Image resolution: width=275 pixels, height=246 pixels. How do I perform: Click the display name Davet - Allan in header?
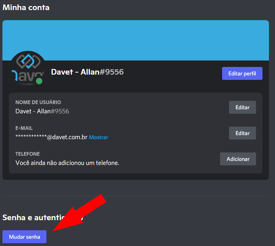75,72
